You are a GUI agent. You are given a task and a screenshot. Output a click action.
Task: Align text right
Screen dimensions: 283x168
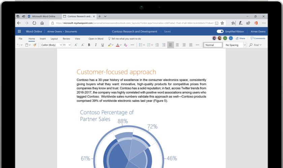(x=184, y=45)
